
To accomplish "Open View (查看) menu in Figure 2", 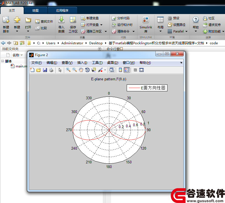I will (67, 63).
